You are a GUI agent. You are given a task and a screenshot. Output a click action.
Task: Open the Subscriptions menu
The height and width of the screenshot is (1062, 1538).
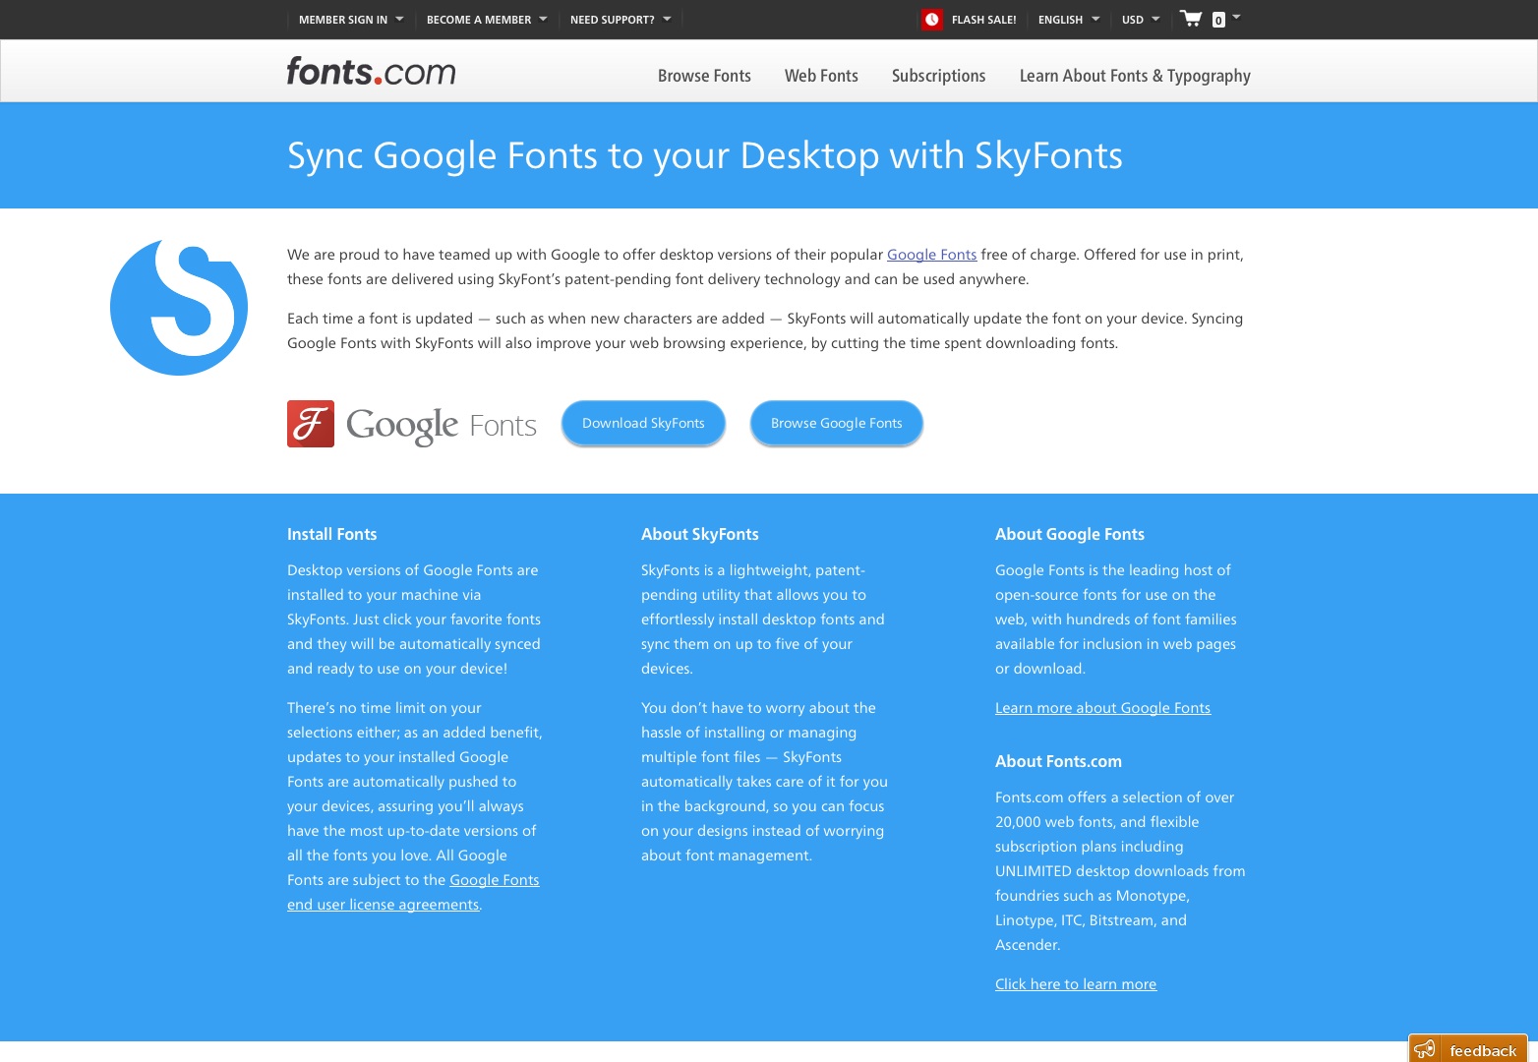pyautogui.click(x=938, y=76)
